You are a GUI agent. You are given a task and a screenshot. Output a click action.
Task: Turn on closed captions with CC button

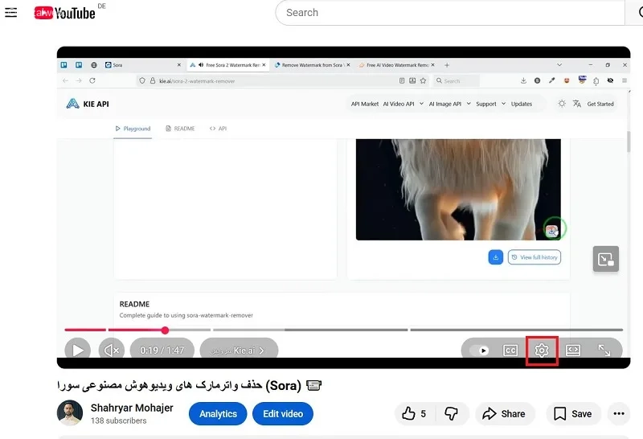[510, 351]
